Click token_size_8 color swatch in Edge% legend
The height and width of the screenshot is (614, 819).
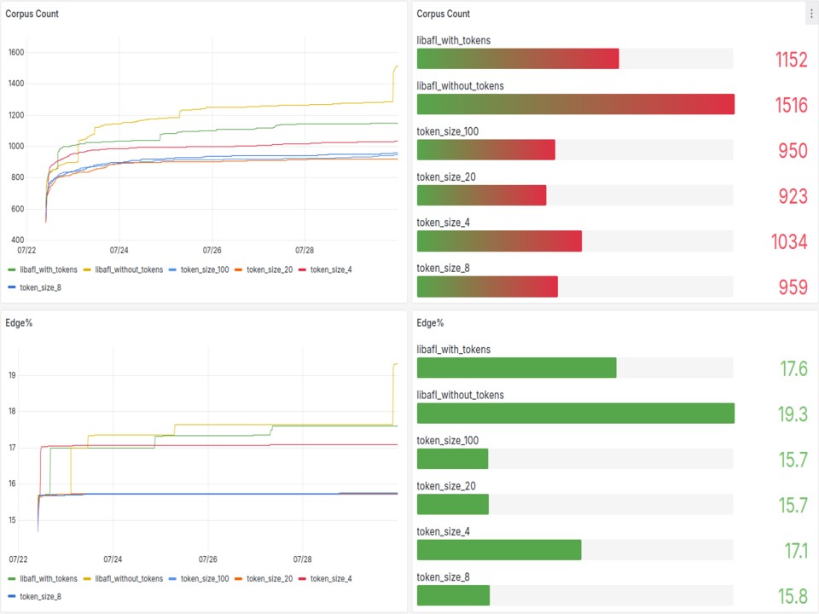[x=12, y=596]
